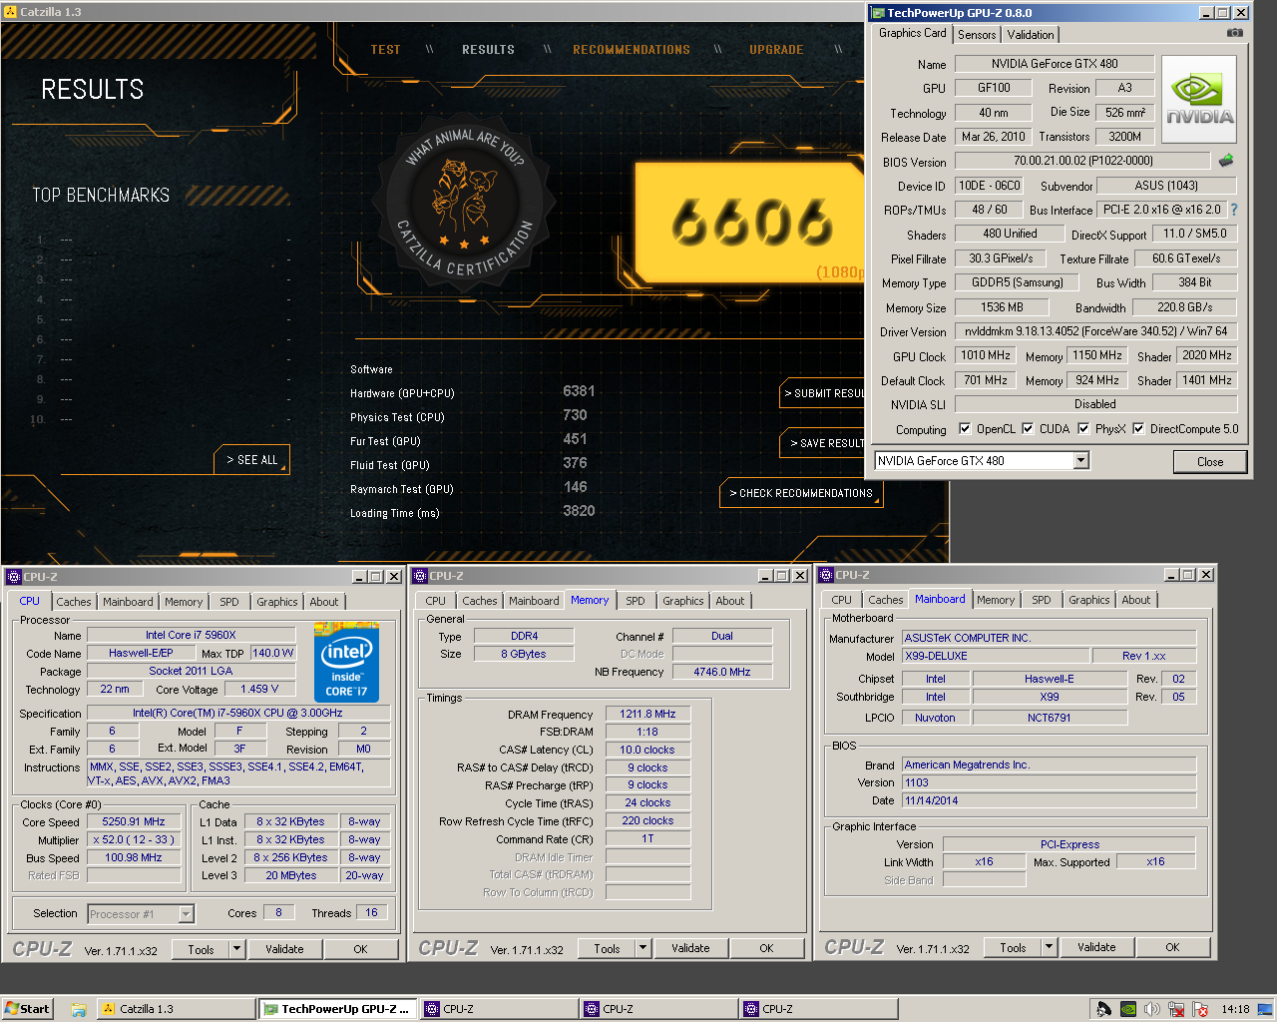Switch to TechPowerUp GPU-Z taskbar button
The height and width of the screenshot is (1022, 1277).
point(336,1009)
